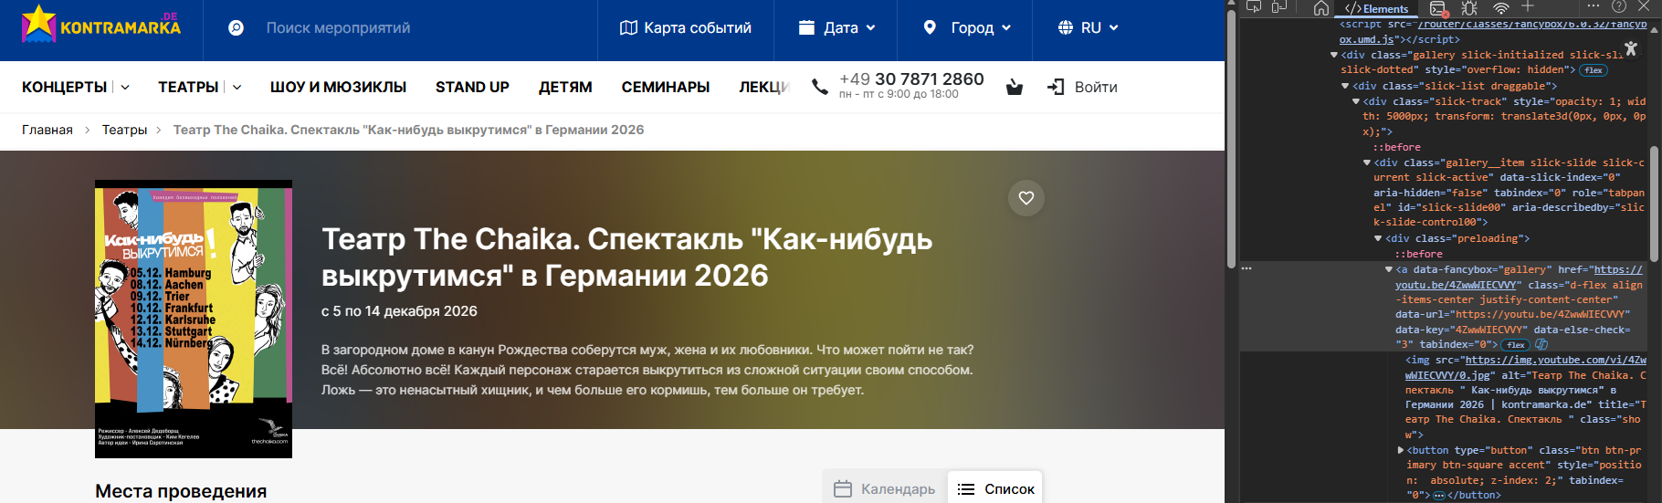Click the location pin icon beside 'Город'
The width and height of the screenshot is (1662, 503).
930,27
